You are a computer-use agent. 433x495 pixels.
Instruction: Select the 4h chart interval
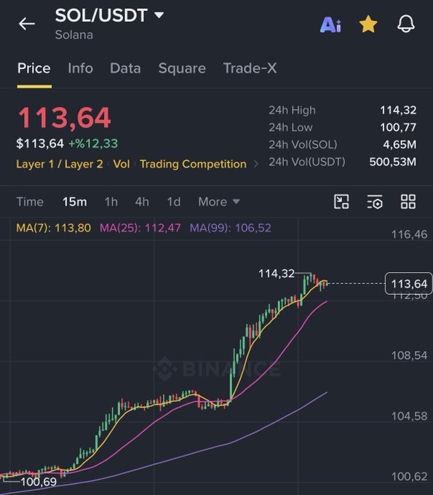pos(142,202)
